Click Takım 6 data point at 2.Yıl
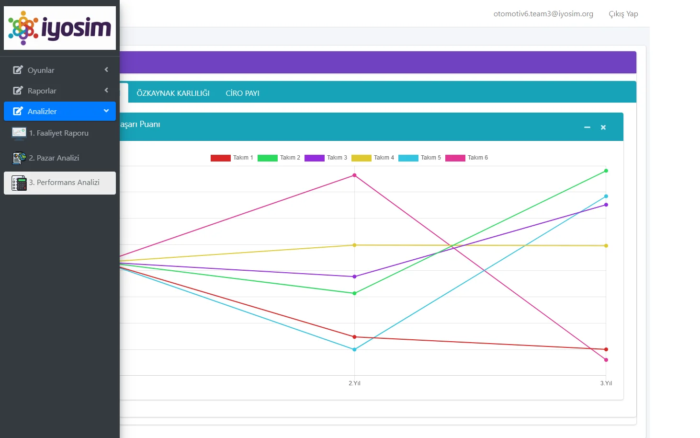 coord(354,175)
